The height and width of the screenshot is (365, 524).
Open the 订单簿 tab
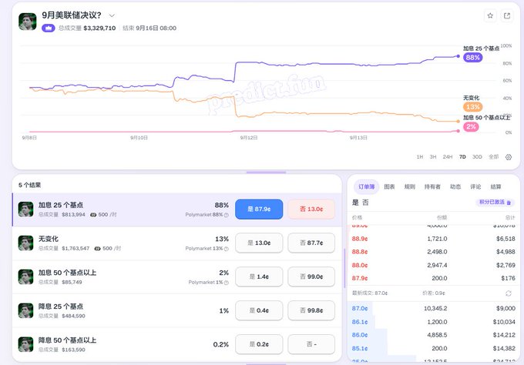tap(367, 186)
